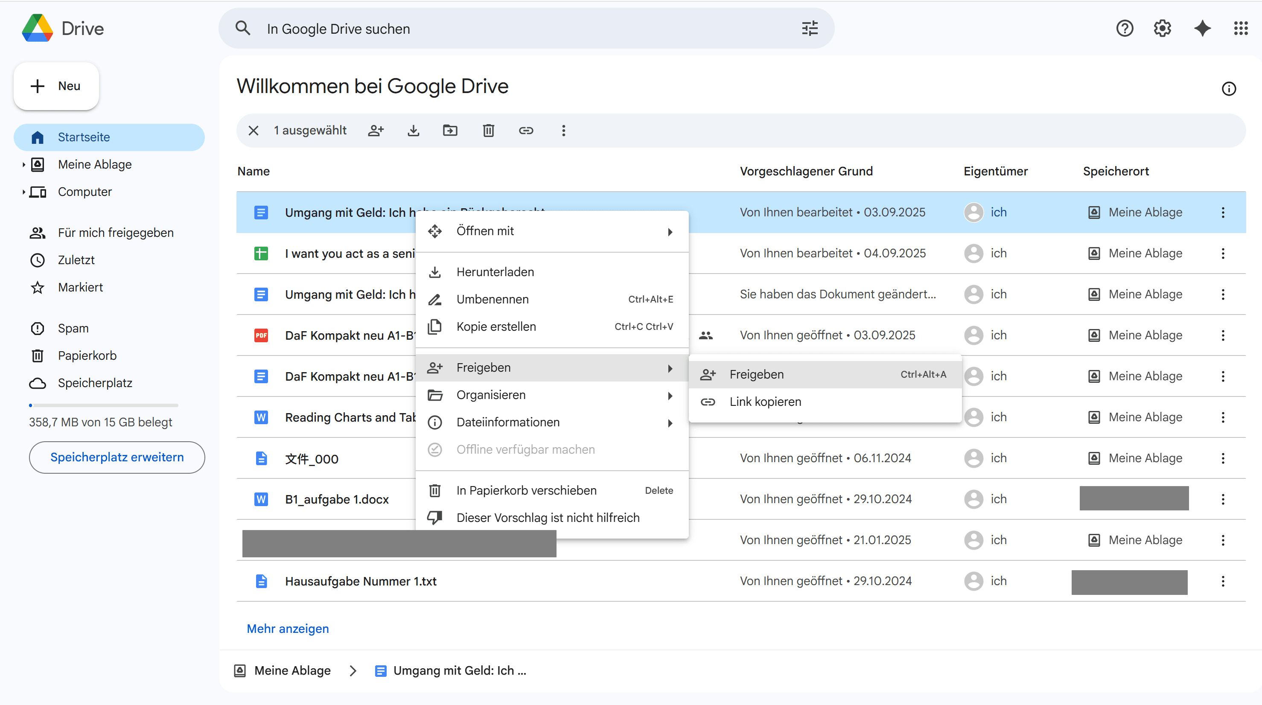Click the search magnifier icon
This screenshot has height=705, width=1262.
pos(243,29)
